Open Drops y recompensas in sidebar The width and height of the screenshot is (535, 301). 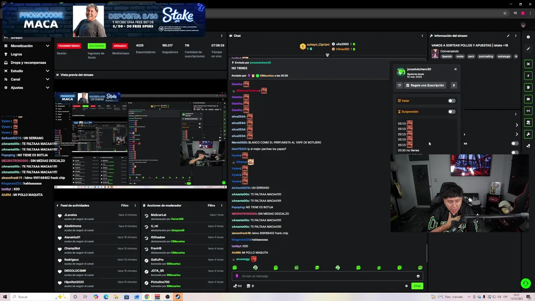pyautogui.click(x=28, y=63)
